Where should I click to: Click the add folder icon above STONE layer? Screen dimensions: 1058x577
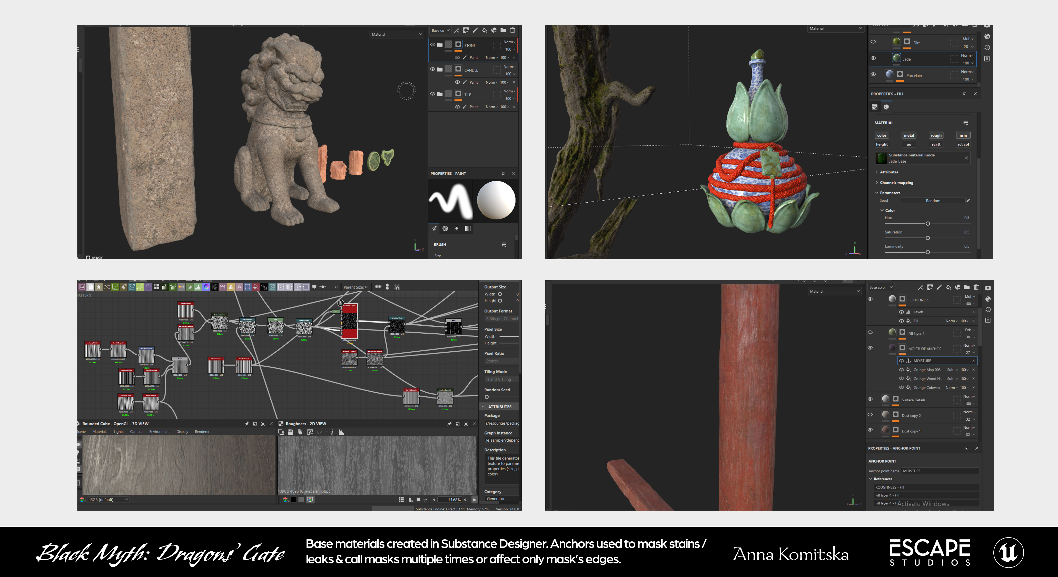[503, 31]
